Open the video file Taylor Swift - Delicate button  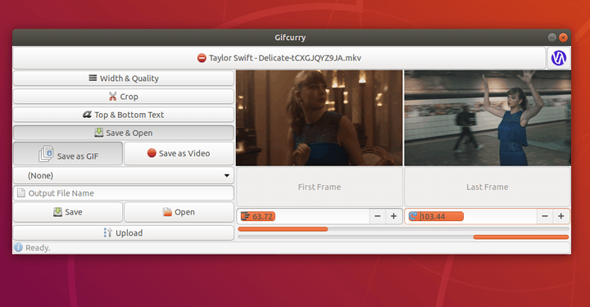click(x=279, y=58)
